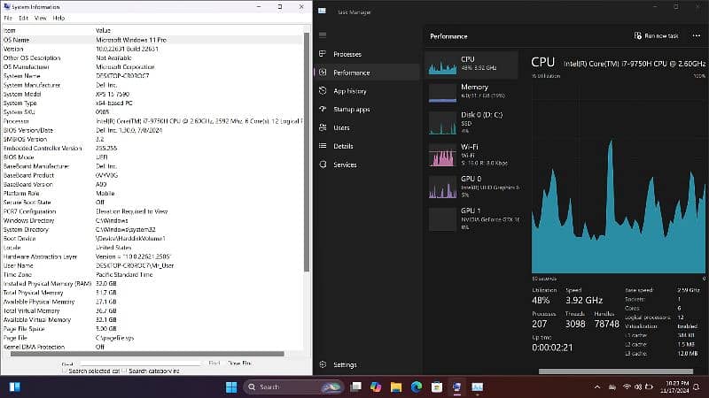The image size is (709, 398).
Task: Collapse the Task Manager hamburger navigation
Action: coord(323,35)
